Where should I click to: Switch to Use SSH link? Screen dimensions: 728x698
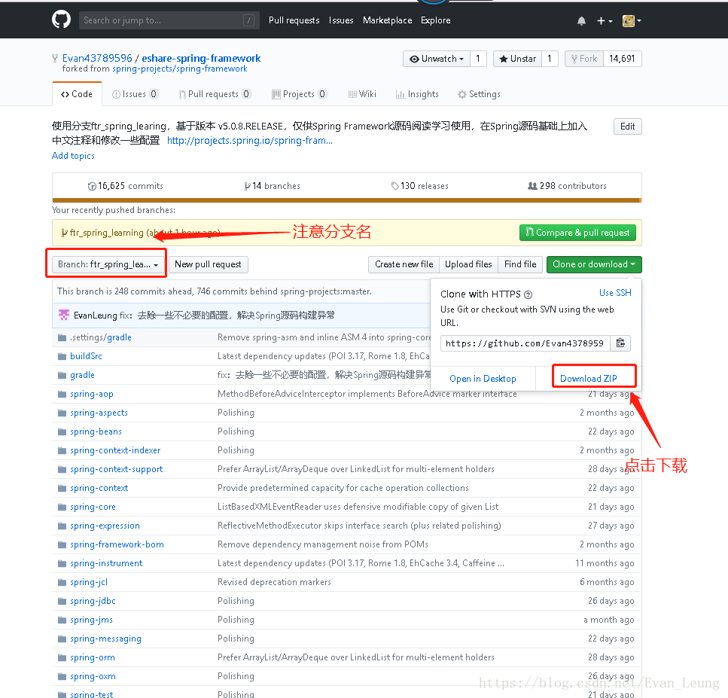tap(615, 293)
